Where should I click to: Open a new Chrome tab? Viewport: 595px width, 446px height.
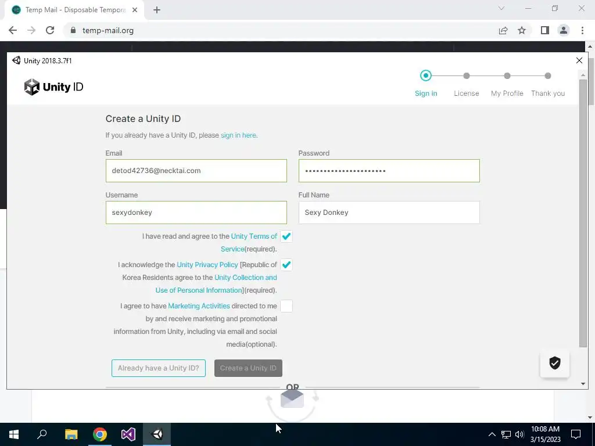pyautogui.click(x=157, y=10)
